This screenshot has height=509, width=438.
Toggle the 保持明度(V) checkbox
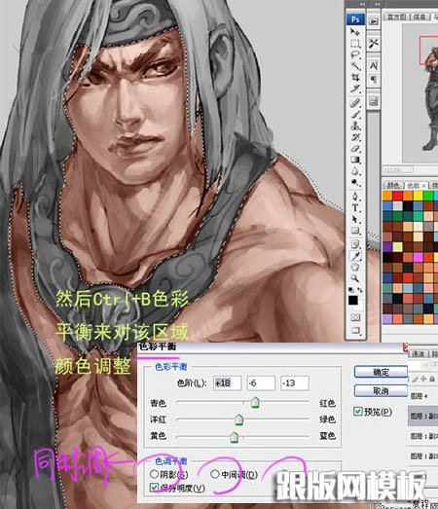(x=154, y=488)
